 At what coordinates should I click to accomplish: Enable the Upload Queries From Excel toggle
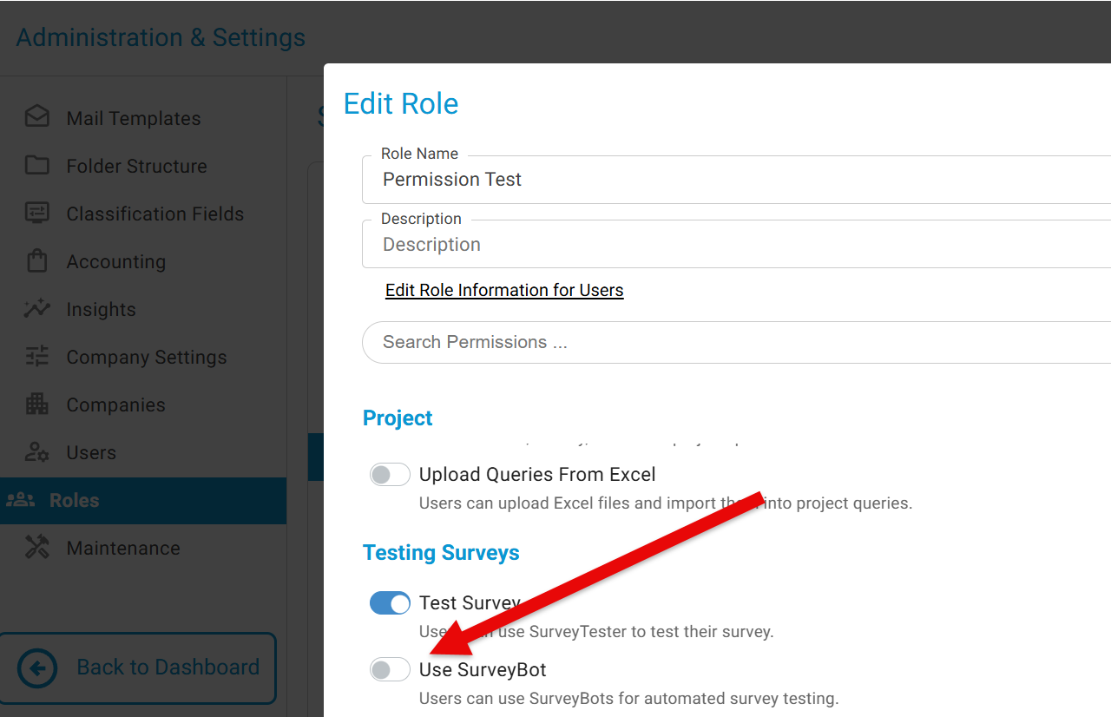[x=390, y=475]
